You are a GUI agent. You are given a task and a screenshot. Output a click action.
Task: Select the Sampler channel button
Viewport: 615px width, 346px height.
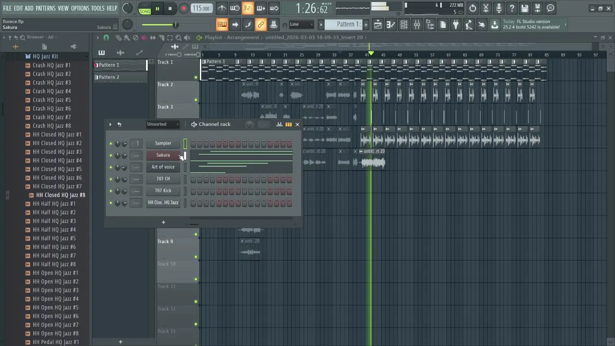(x=163, y=143)
